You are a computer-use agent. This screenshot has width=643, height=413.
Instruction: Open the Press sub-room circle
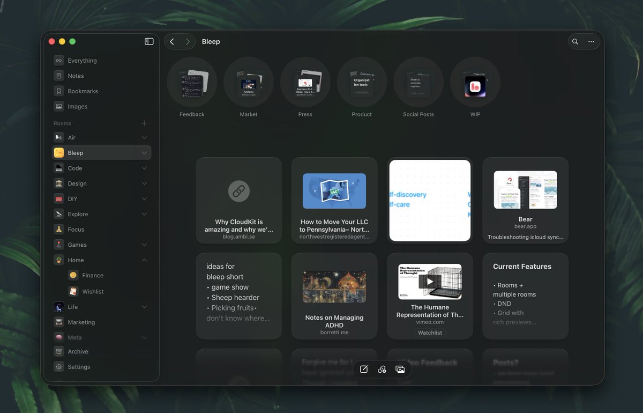pos(305,82)
